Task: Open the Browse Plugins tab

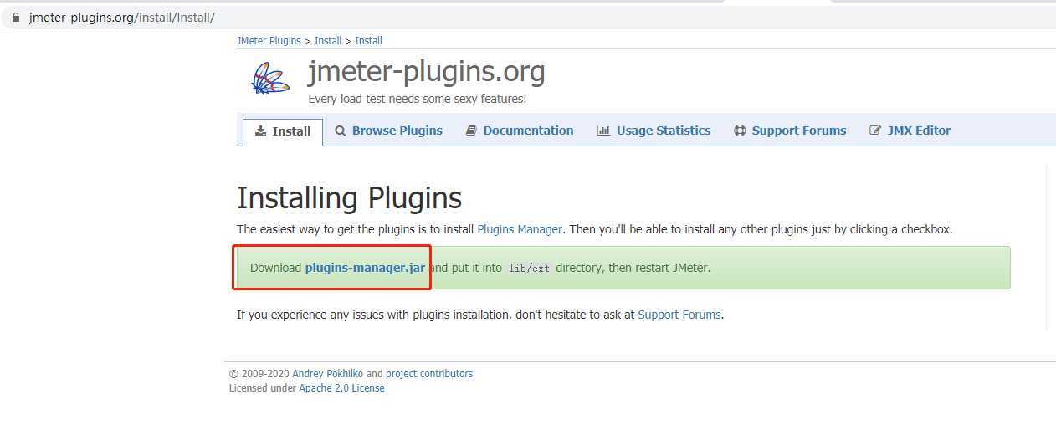Action: tap(389, 131)
